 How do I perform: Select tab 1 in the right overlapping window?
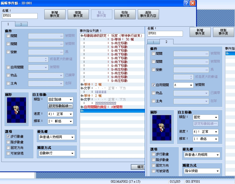(x=153, y=42)
